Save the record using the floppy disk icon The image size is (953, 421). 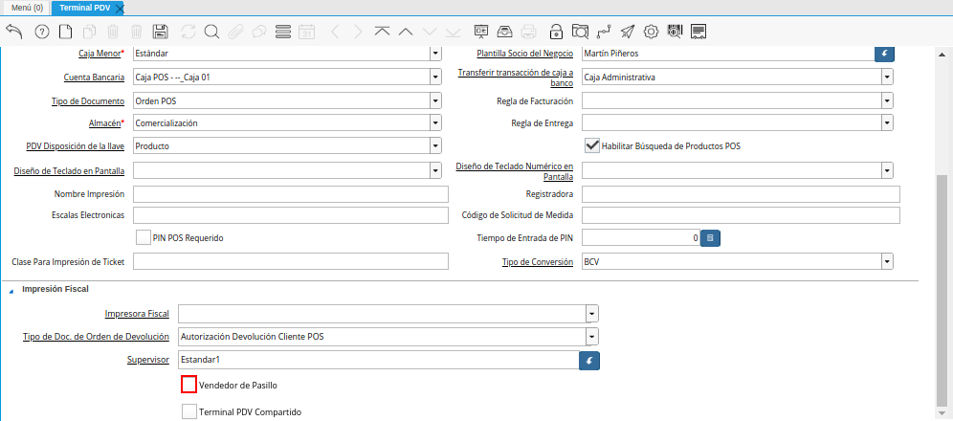(161, 32)
